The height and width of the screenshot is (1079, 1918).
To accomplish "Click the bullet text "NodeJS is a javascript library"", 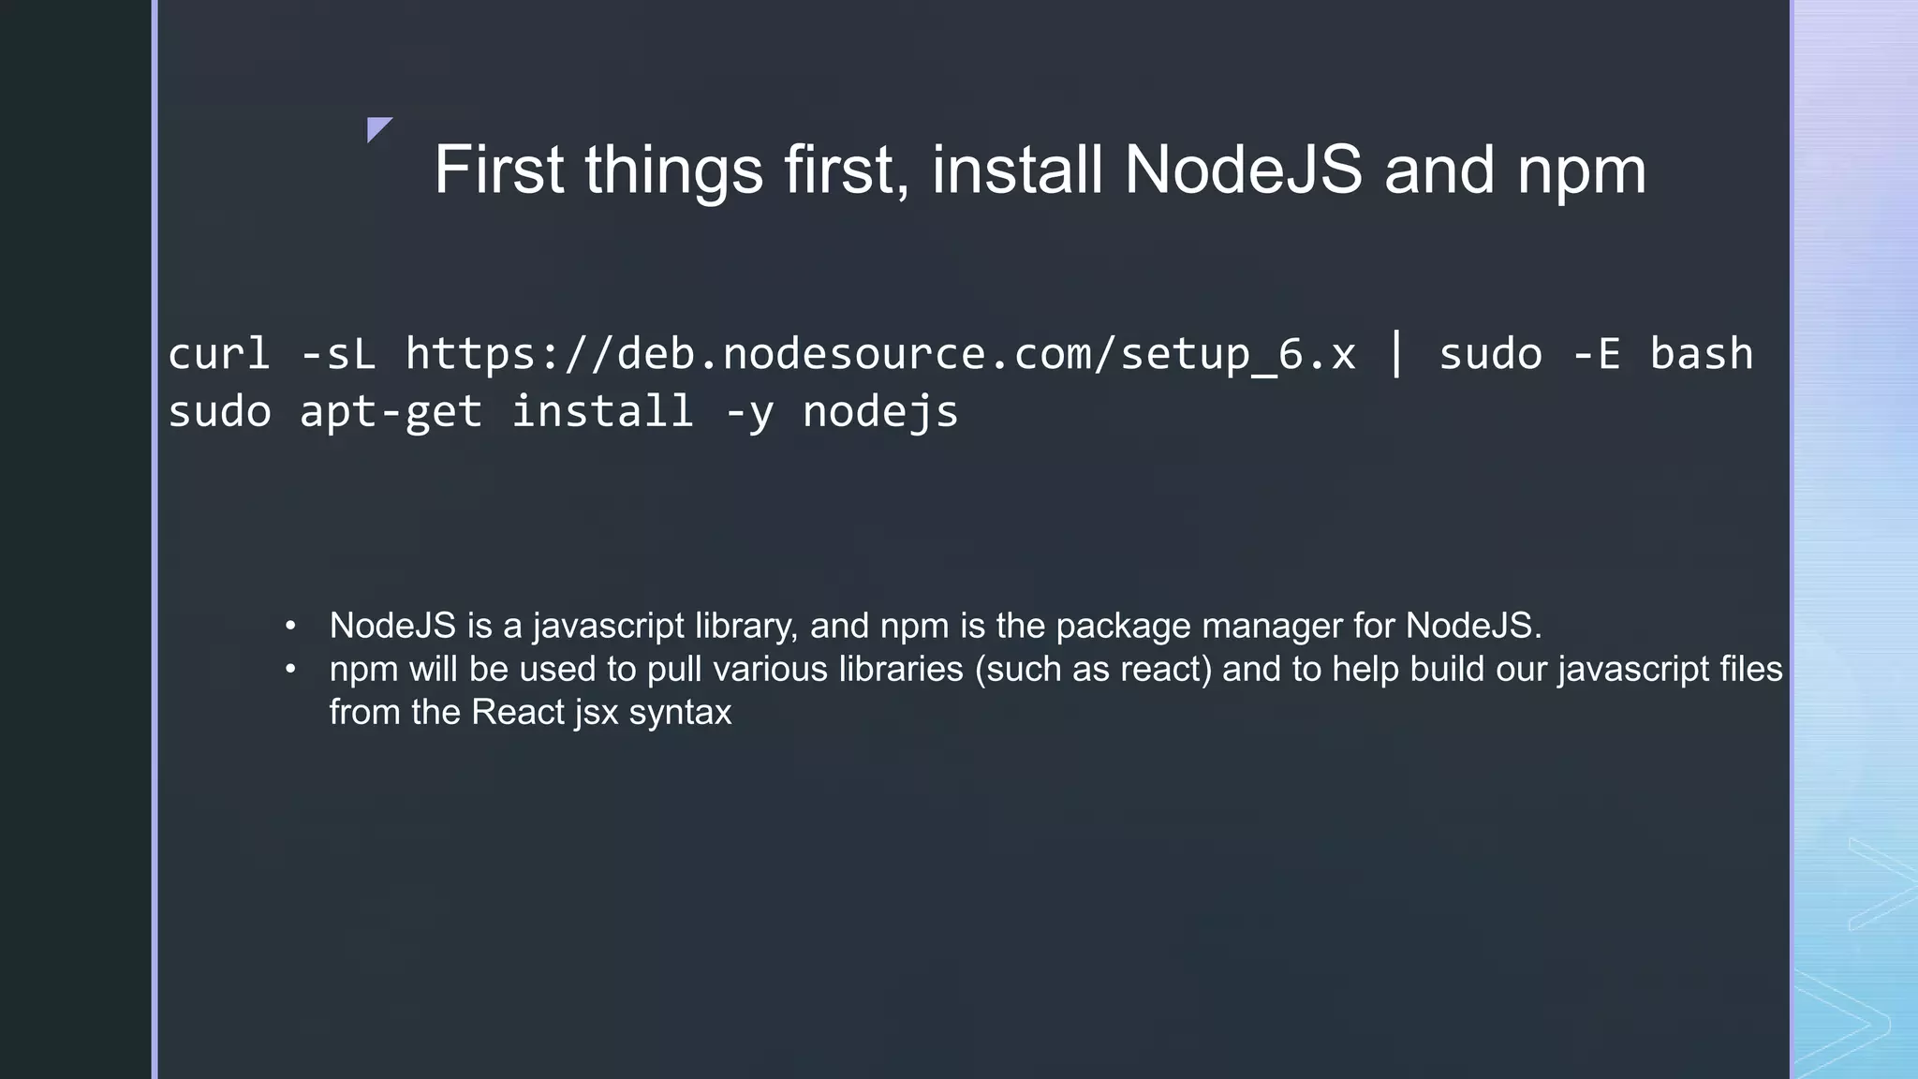I will [564, 626].
